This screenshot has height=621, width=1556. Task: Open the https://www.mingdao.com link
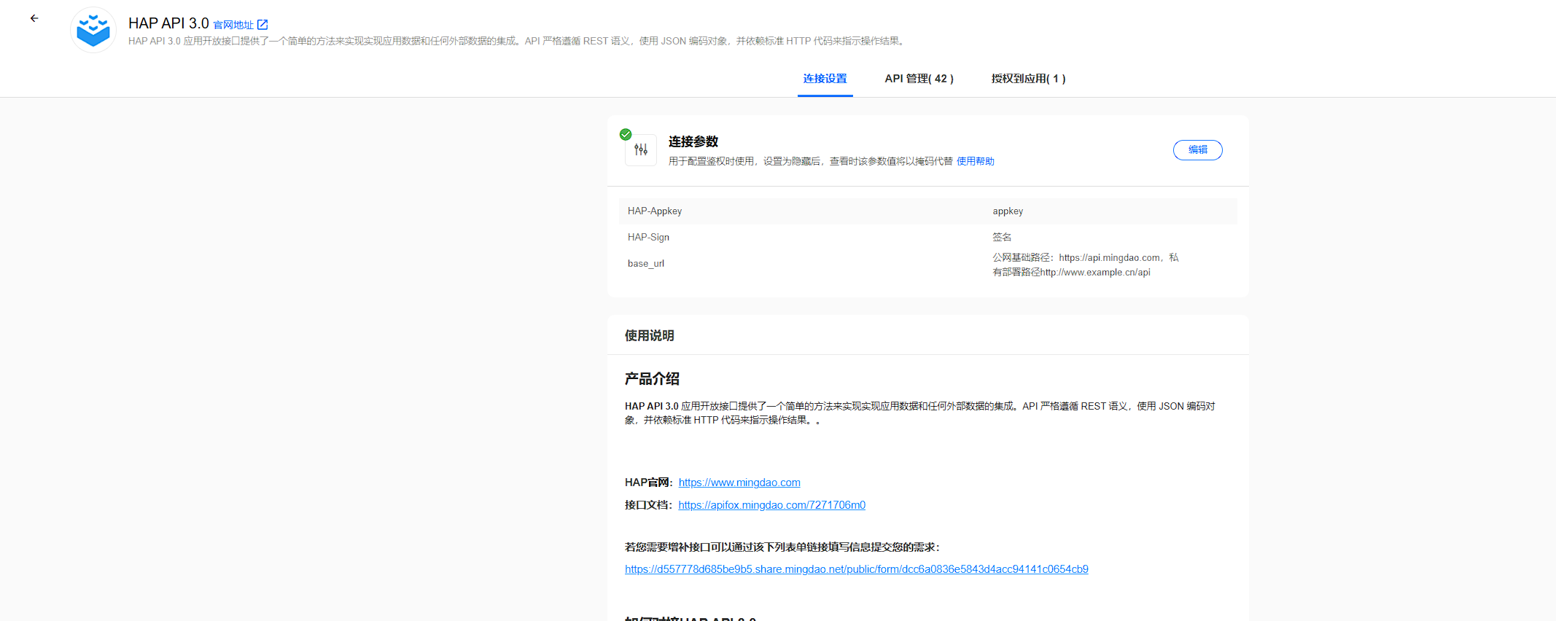point(739,483)
